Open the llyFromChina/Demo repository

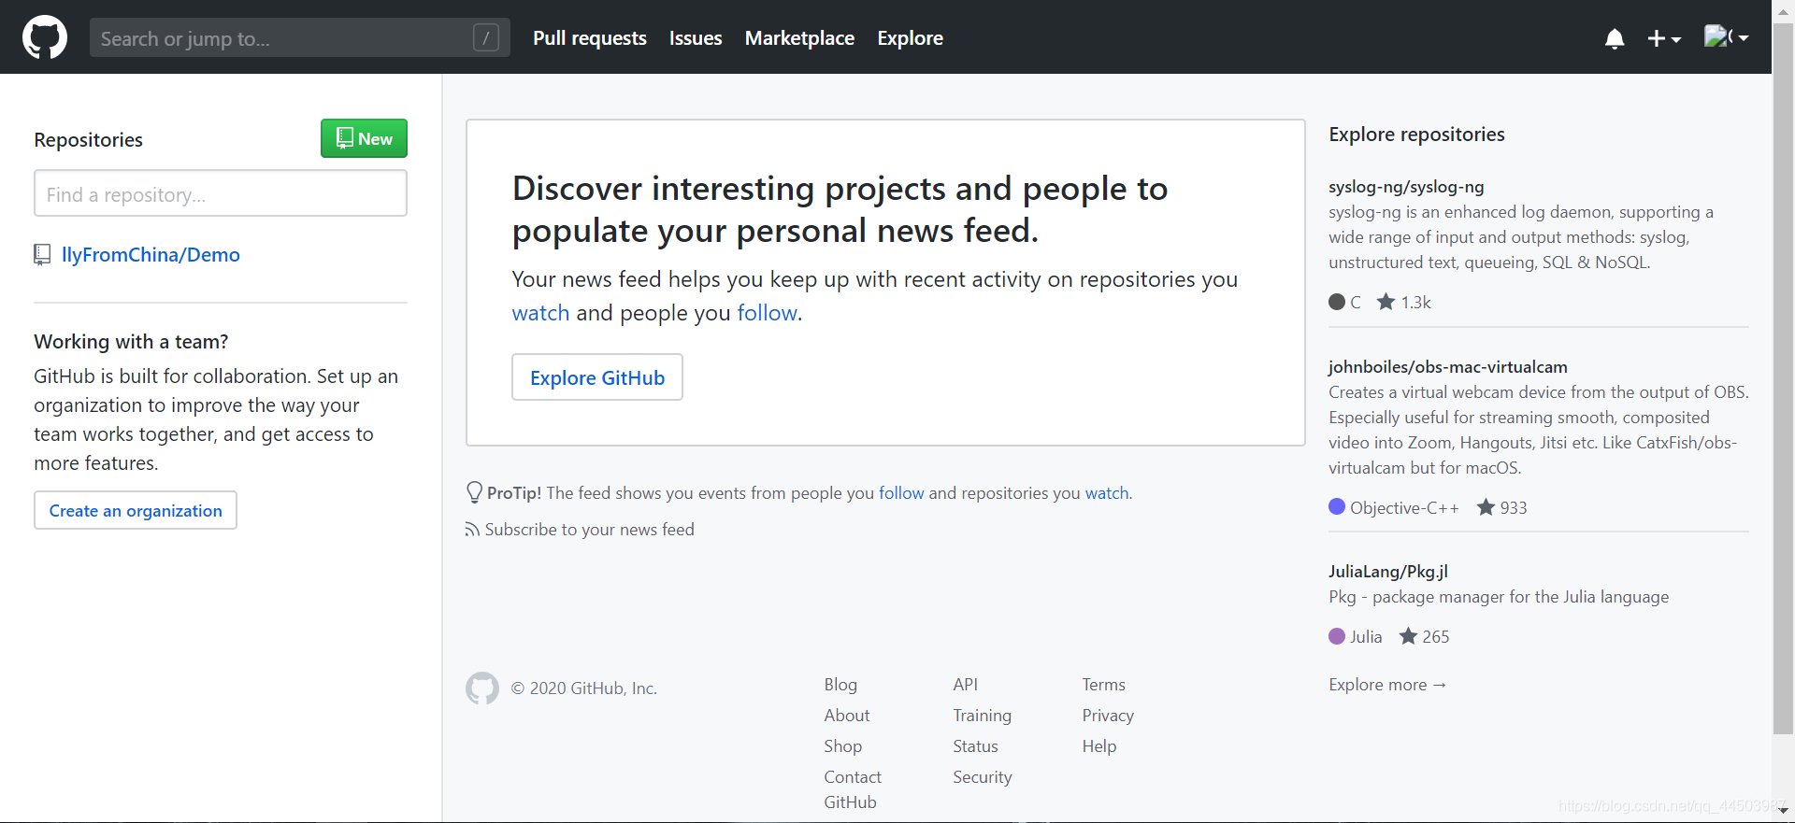[x=151, y=255]
